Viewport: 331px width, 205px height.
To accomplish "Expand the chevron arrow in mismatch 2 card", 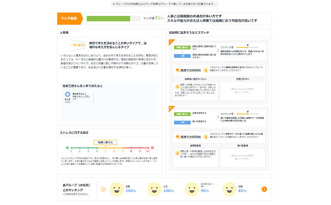I will tap(218, 117).
